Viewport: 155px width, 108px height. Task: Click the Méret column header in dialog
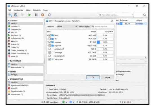coord(93,32)
